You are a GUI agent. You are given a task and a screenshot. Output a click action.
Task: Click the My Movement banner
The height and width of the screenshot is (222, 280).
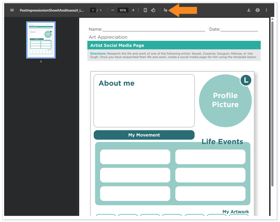(144, 135)
